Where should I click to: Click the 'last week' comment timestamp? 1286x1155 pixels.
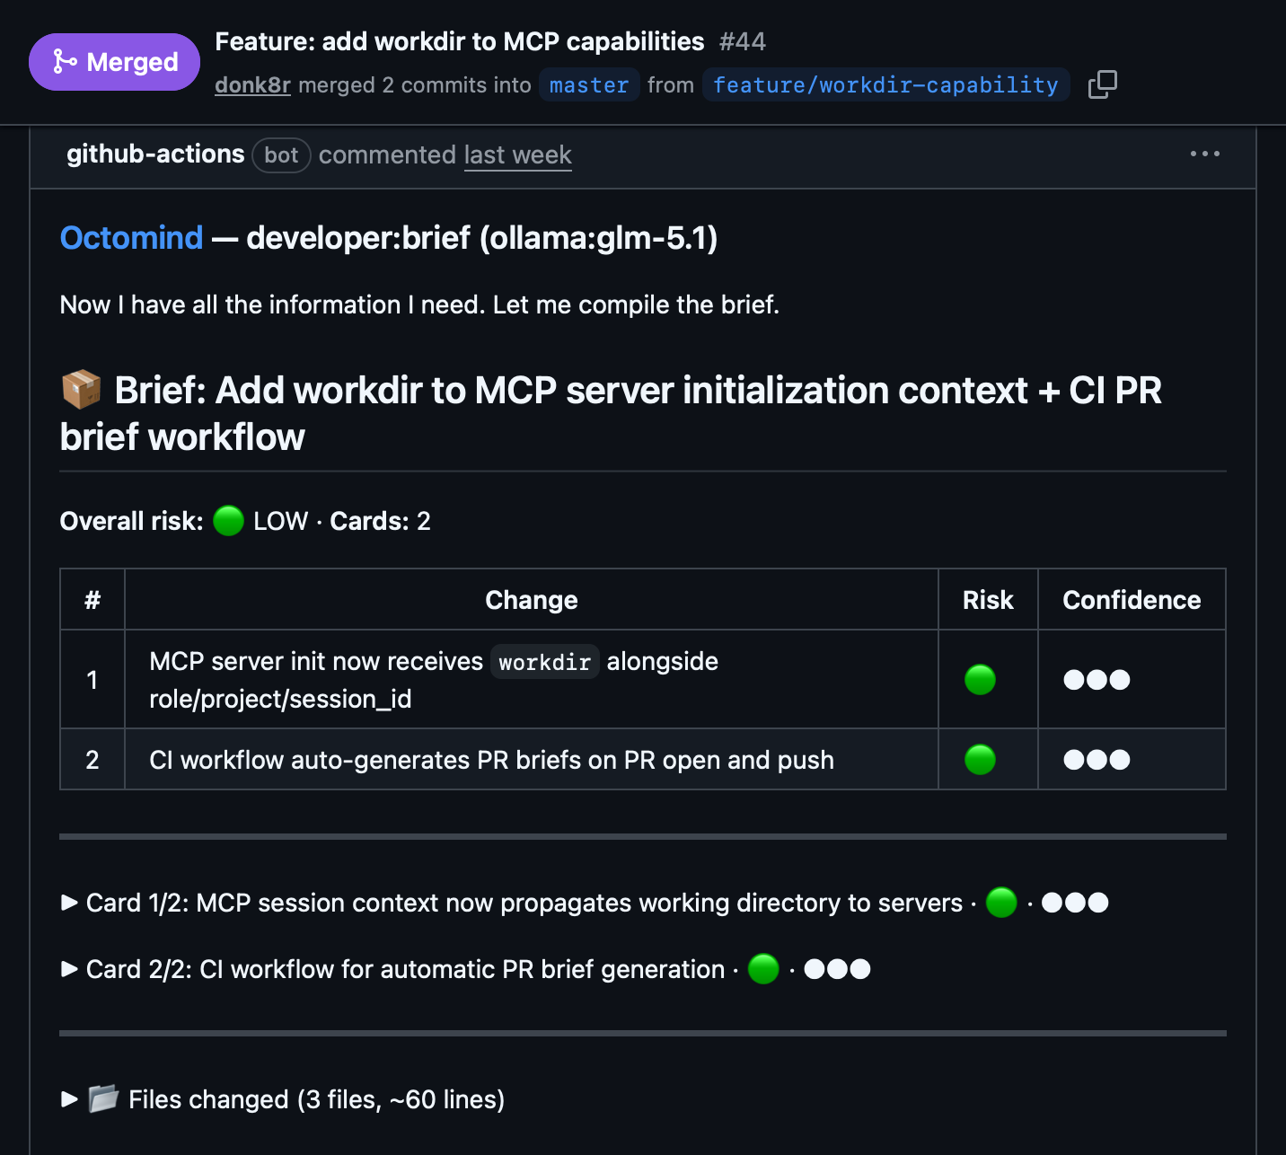click(518, 155)
